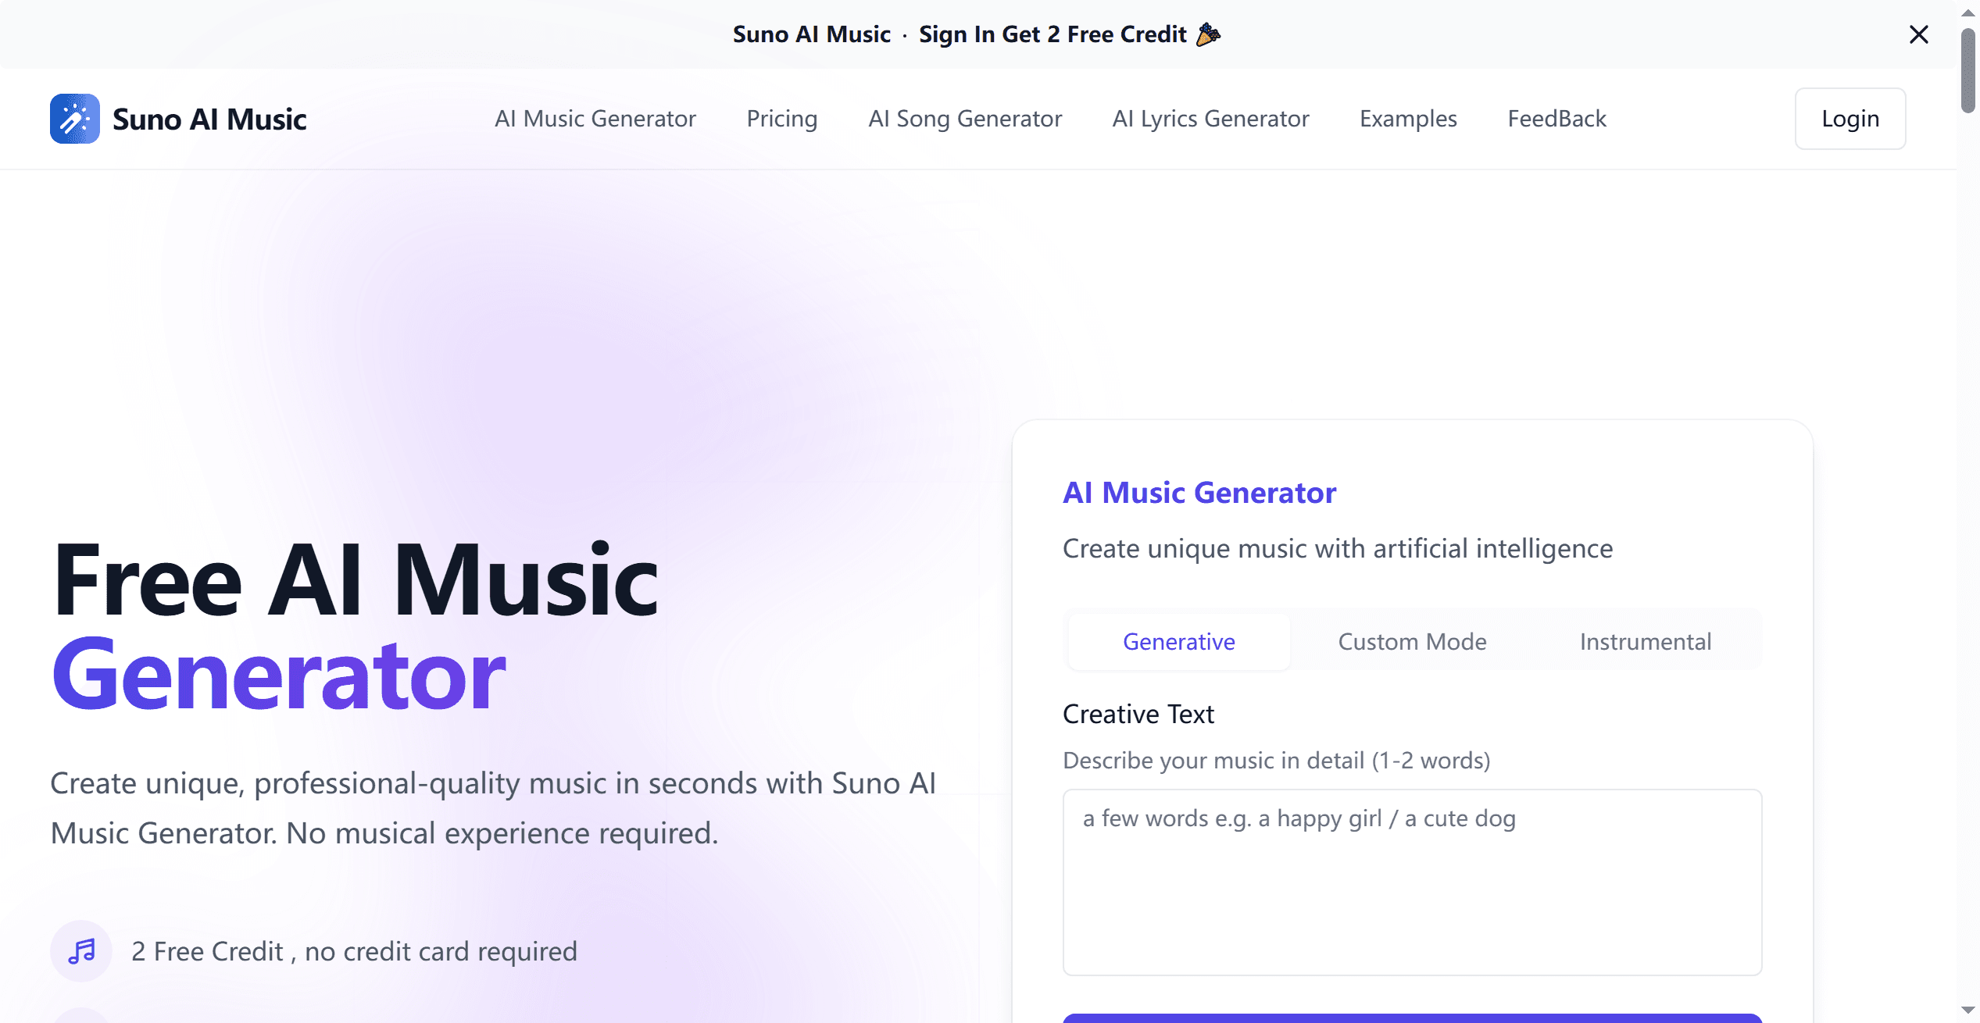Switch to the Custom Mode tab
The width and height of the screenshot is (1980, 1023).
(1412, 642)
